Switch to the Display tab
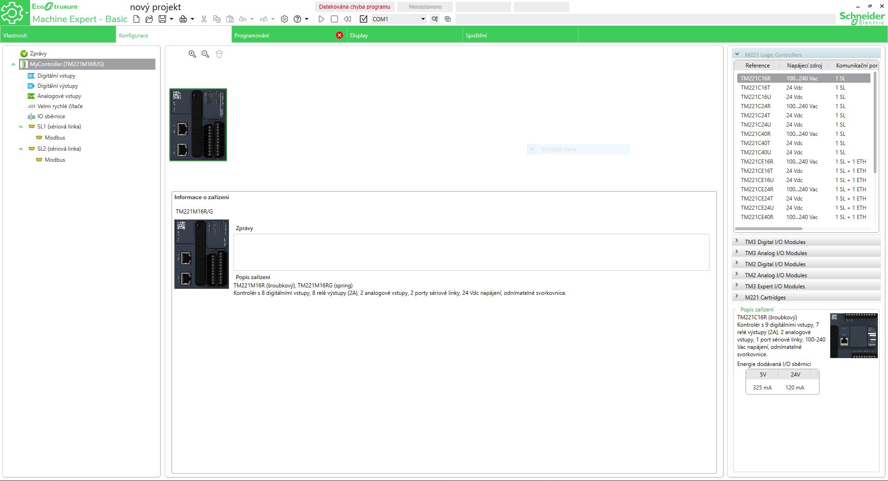This screenshot has height=481, width=888. (405, 35)
